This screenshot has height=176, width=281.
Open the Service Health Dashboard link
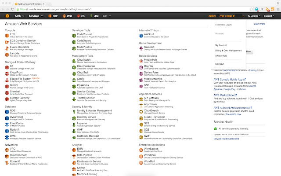(226, 139)
